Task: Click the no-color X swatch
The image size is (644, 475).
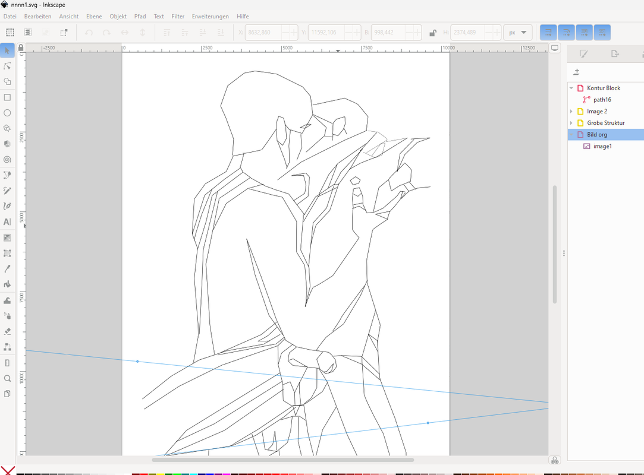Action: [7, 470]
